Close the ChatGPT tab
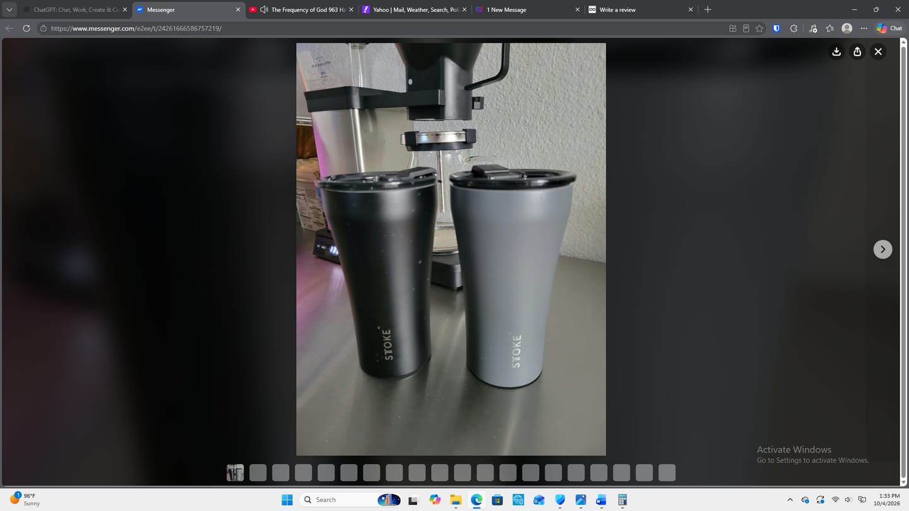The height and width of the screenshot is (511, 909). click(124, 9)
